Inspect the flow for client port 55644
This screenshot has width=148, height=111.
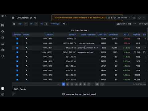pyautogui.click(x=27, y=39)
